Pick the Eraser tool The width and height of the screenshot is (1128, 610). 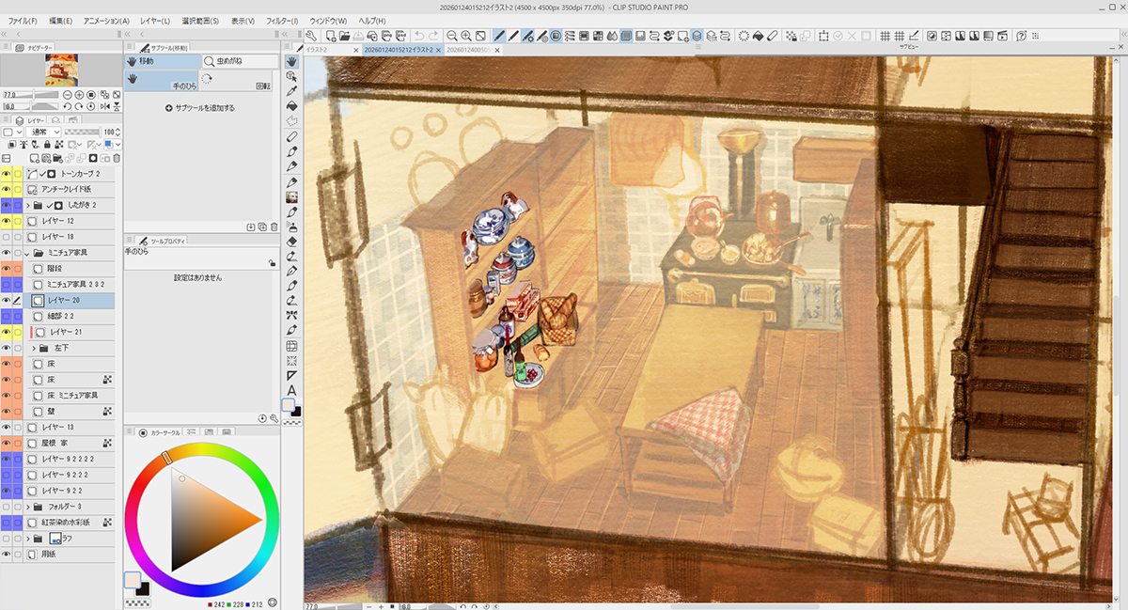292,242
